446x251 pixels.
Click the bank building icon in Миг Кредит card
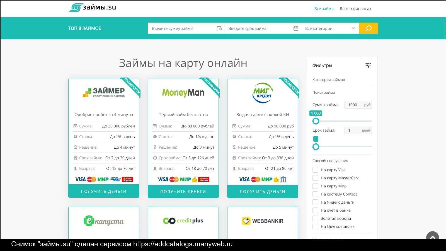[283, 179]
